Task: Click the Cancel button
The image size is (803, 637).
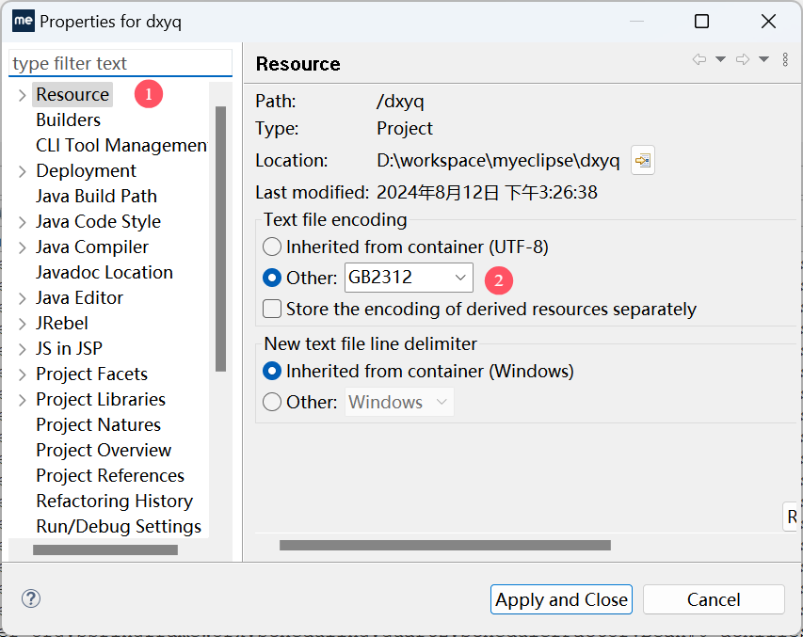Action: pyautogui.click(x=714, y=599)
